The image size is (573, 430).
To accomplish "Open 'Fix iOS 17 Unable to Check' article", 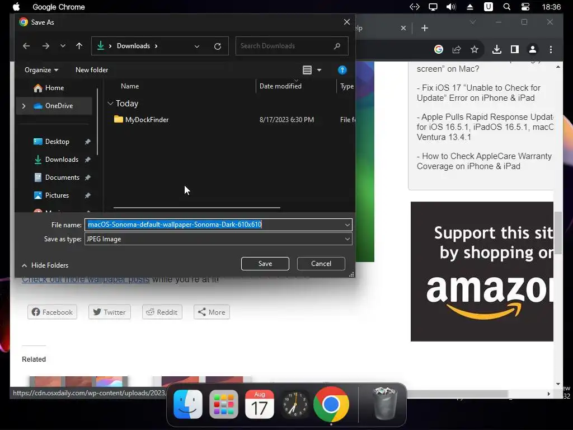I will (x=478, y=93).
